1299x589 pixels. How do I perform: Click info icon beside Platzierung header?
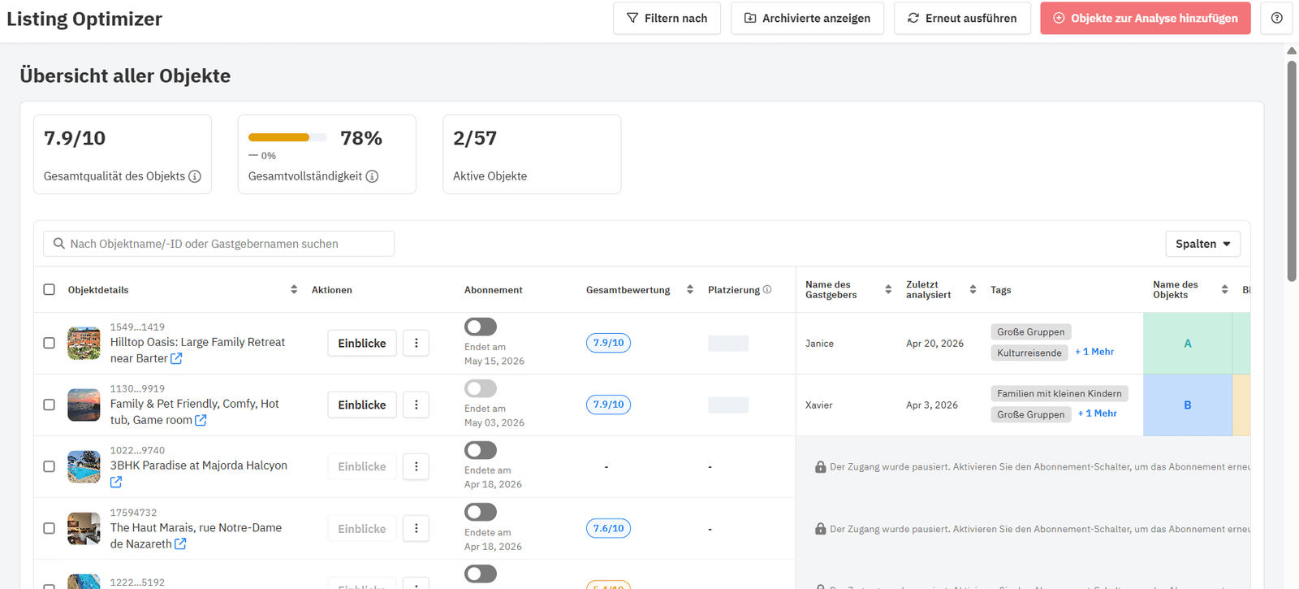[767, 289]
